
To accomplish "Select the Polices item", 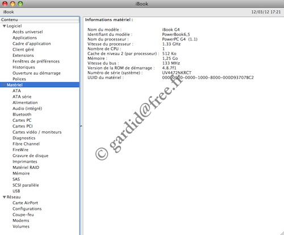I will click(19, 79).
